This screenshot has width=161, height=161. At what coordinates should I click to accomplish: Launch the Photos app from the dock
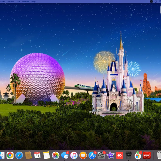(x=56, y=155)
